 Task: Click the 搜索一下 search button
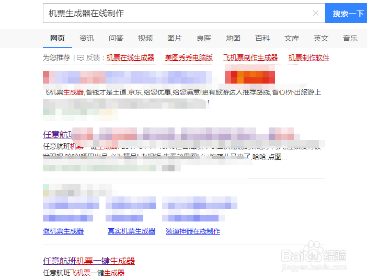[346, 13]
